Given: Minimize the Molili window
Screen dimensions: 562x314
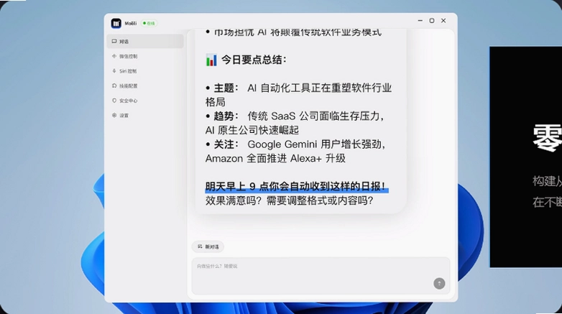Looking at the screenshot, I should [420, 21].
